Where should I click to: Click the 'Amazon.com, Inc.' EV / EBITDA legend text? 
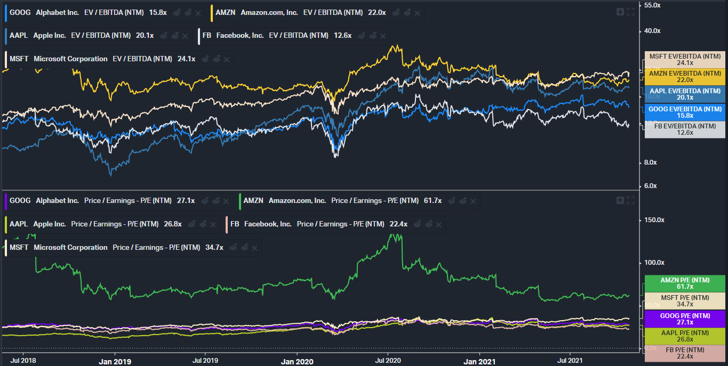pos(269,13)
